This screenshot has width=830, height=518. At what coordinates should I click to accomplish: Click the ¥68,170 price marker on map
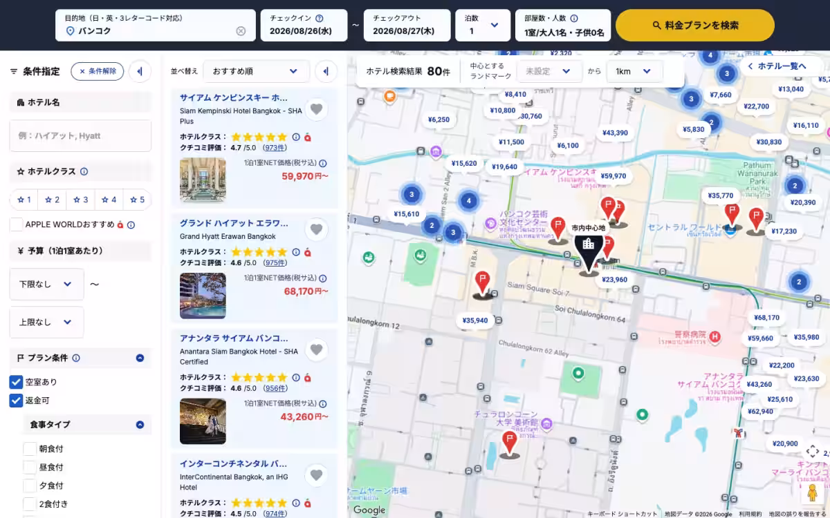point(766,318)
